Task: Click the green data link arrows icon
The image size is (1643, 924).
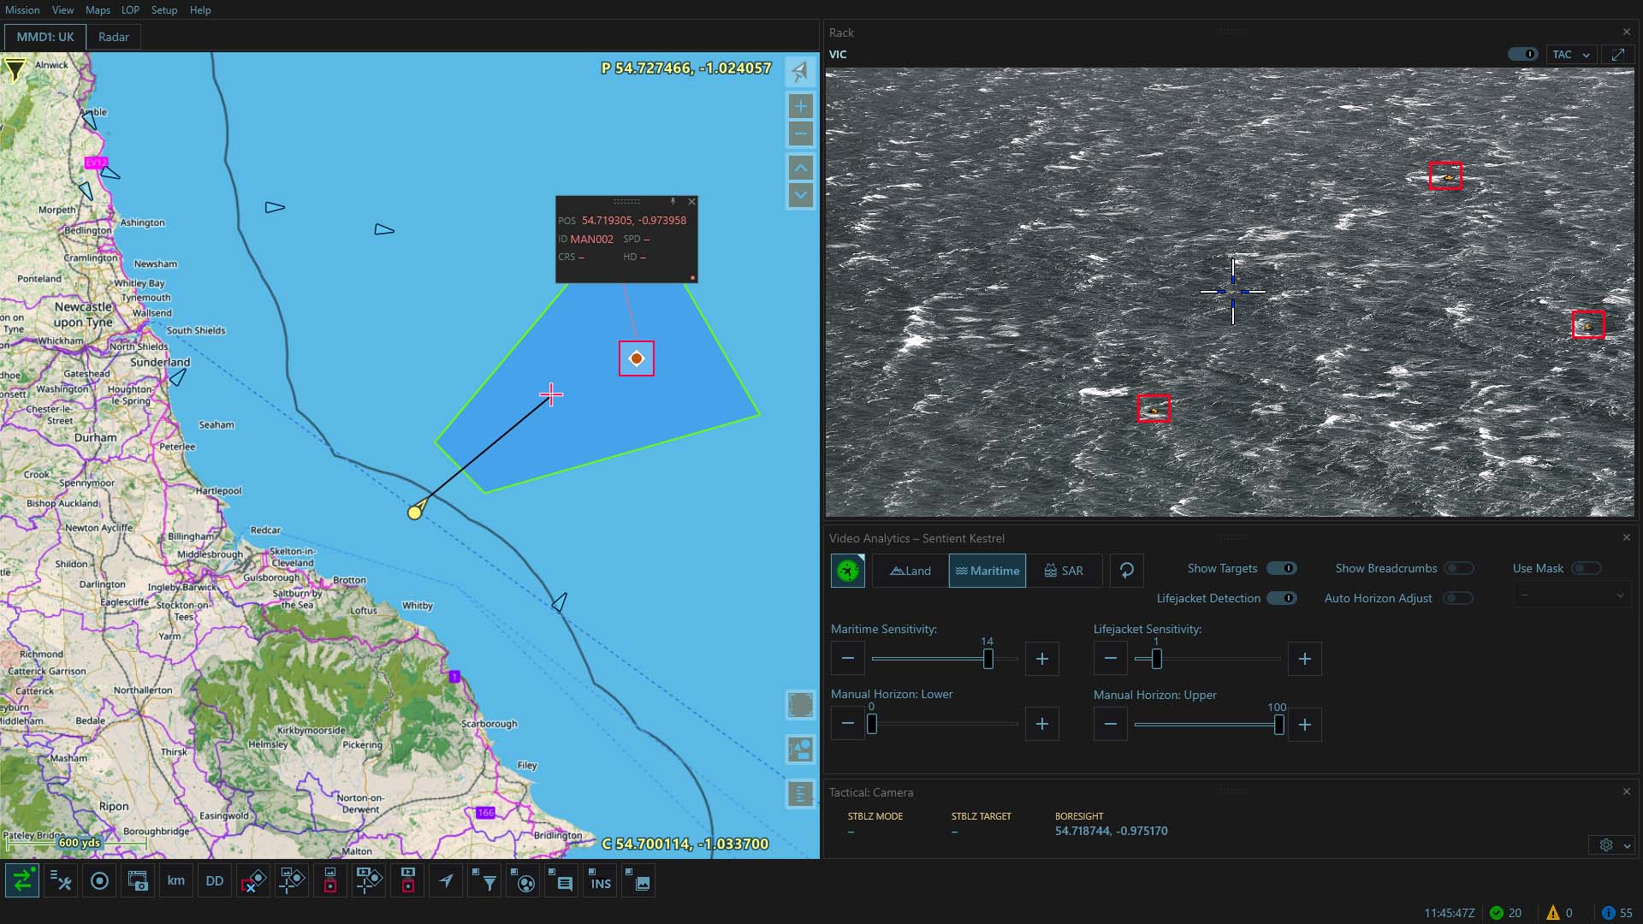Action: point(22,881)
